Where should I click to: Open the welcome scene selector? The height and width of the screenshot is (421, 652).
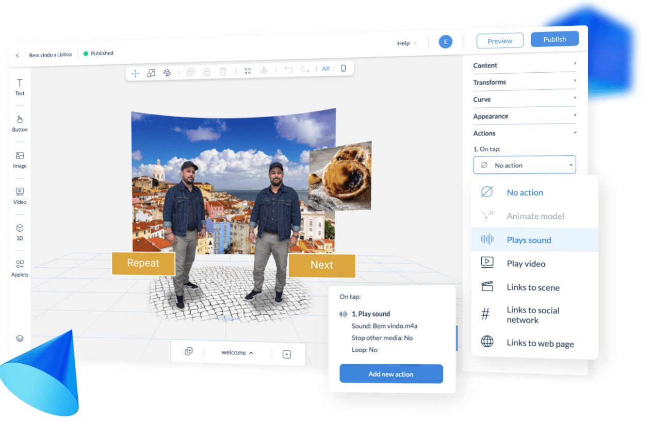tap(237, 353)
